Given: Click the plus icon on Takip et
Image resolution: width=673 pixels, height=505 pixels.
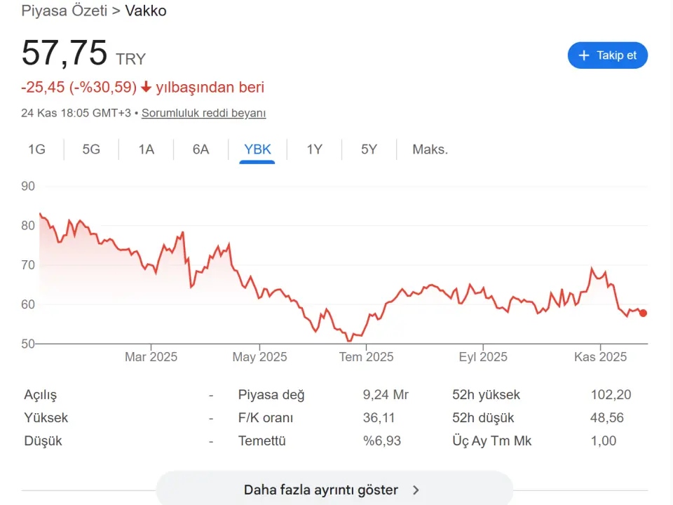Looking at the screenshot, I should (583, 55).
